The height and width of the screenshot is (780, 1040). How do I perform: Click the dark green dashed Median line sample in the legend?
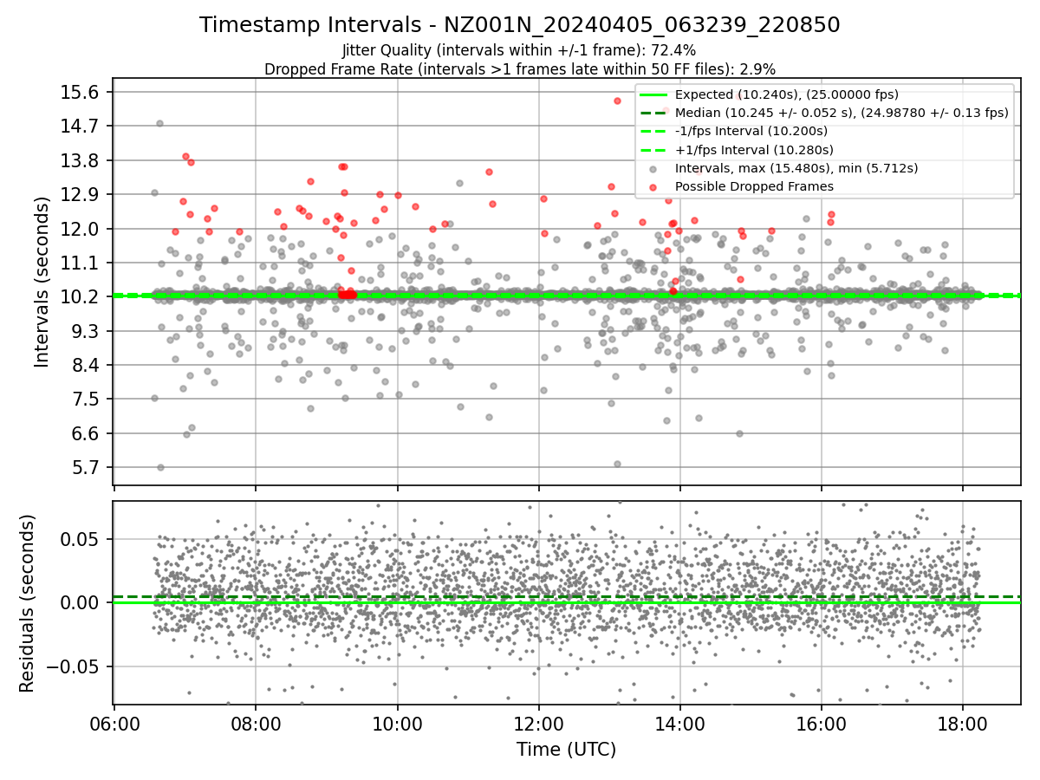coord(653,113)
